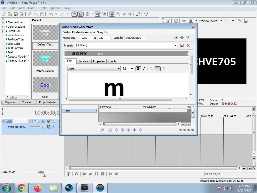Select the Zoom edit tool magnifier
This screenshot has width=257, height=193.
130,14
